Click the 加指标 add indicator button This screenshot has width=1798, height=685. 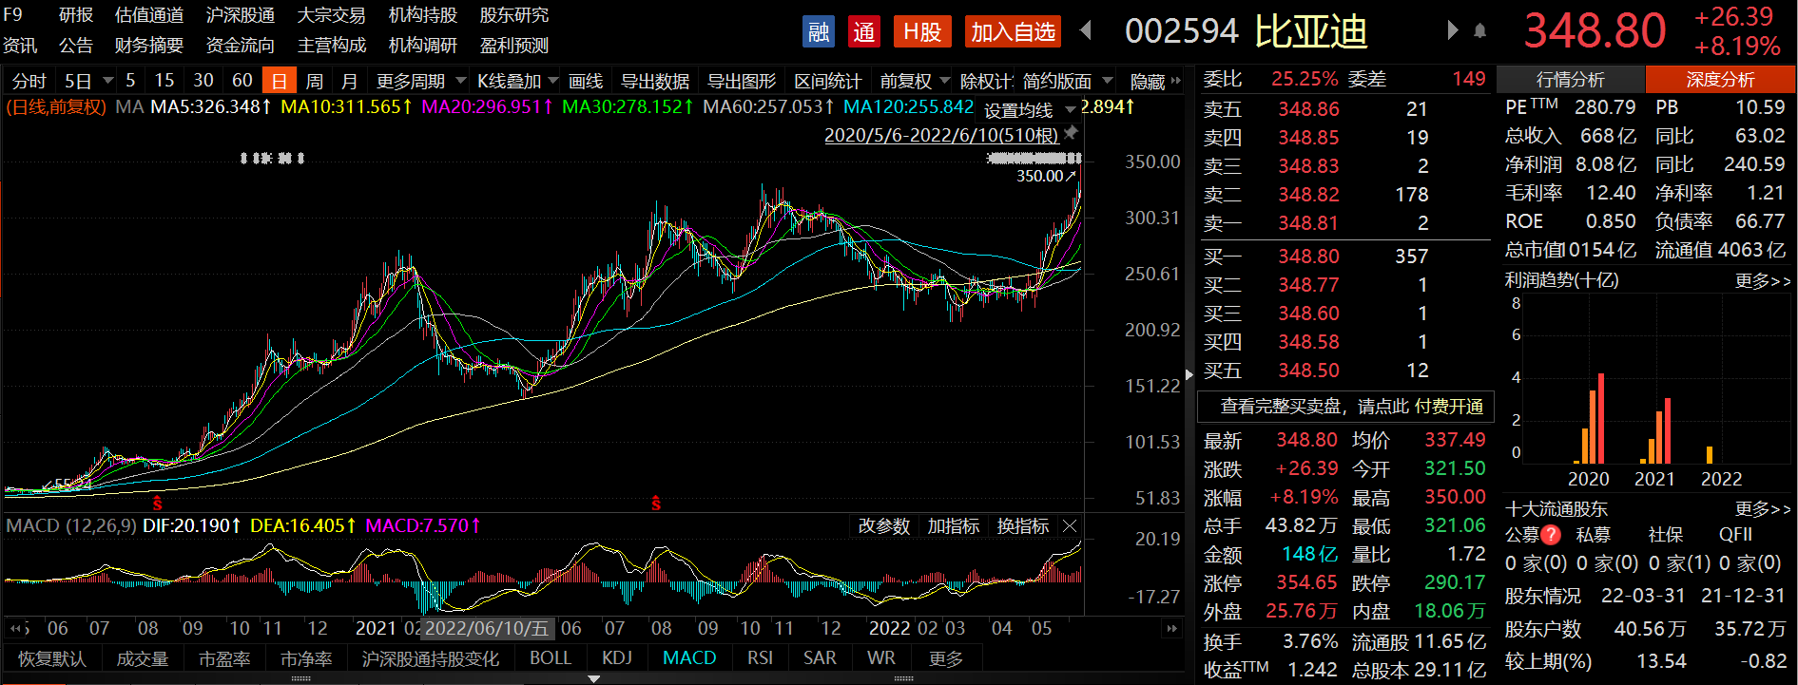click(954, 525)
